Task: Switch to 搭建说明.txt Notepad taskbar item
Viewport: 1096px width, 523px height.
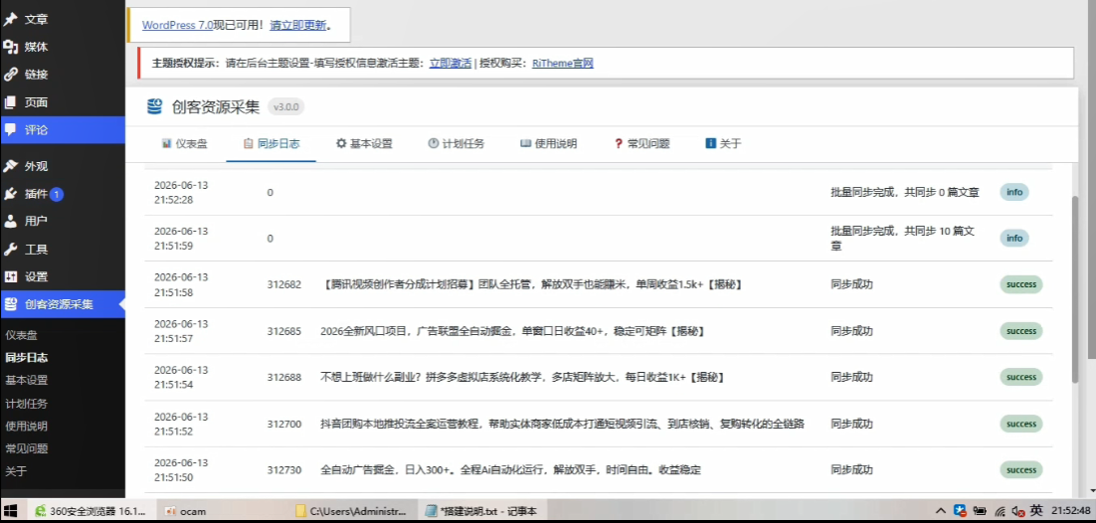Action: (x=481, y=511)
